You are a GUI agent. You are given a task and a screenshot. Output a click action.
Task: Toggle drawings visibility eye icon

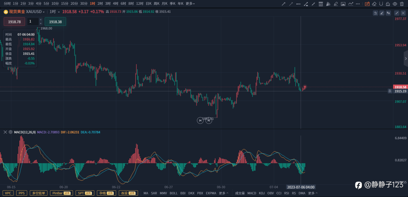pyautogui.click(x=395, y=4)
